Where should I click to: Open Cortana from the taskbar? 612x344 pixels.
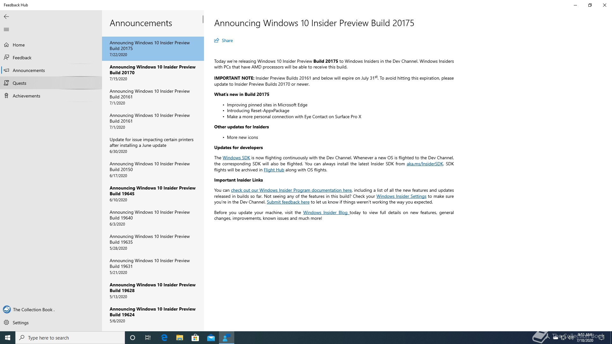click(x=133, y=338)
